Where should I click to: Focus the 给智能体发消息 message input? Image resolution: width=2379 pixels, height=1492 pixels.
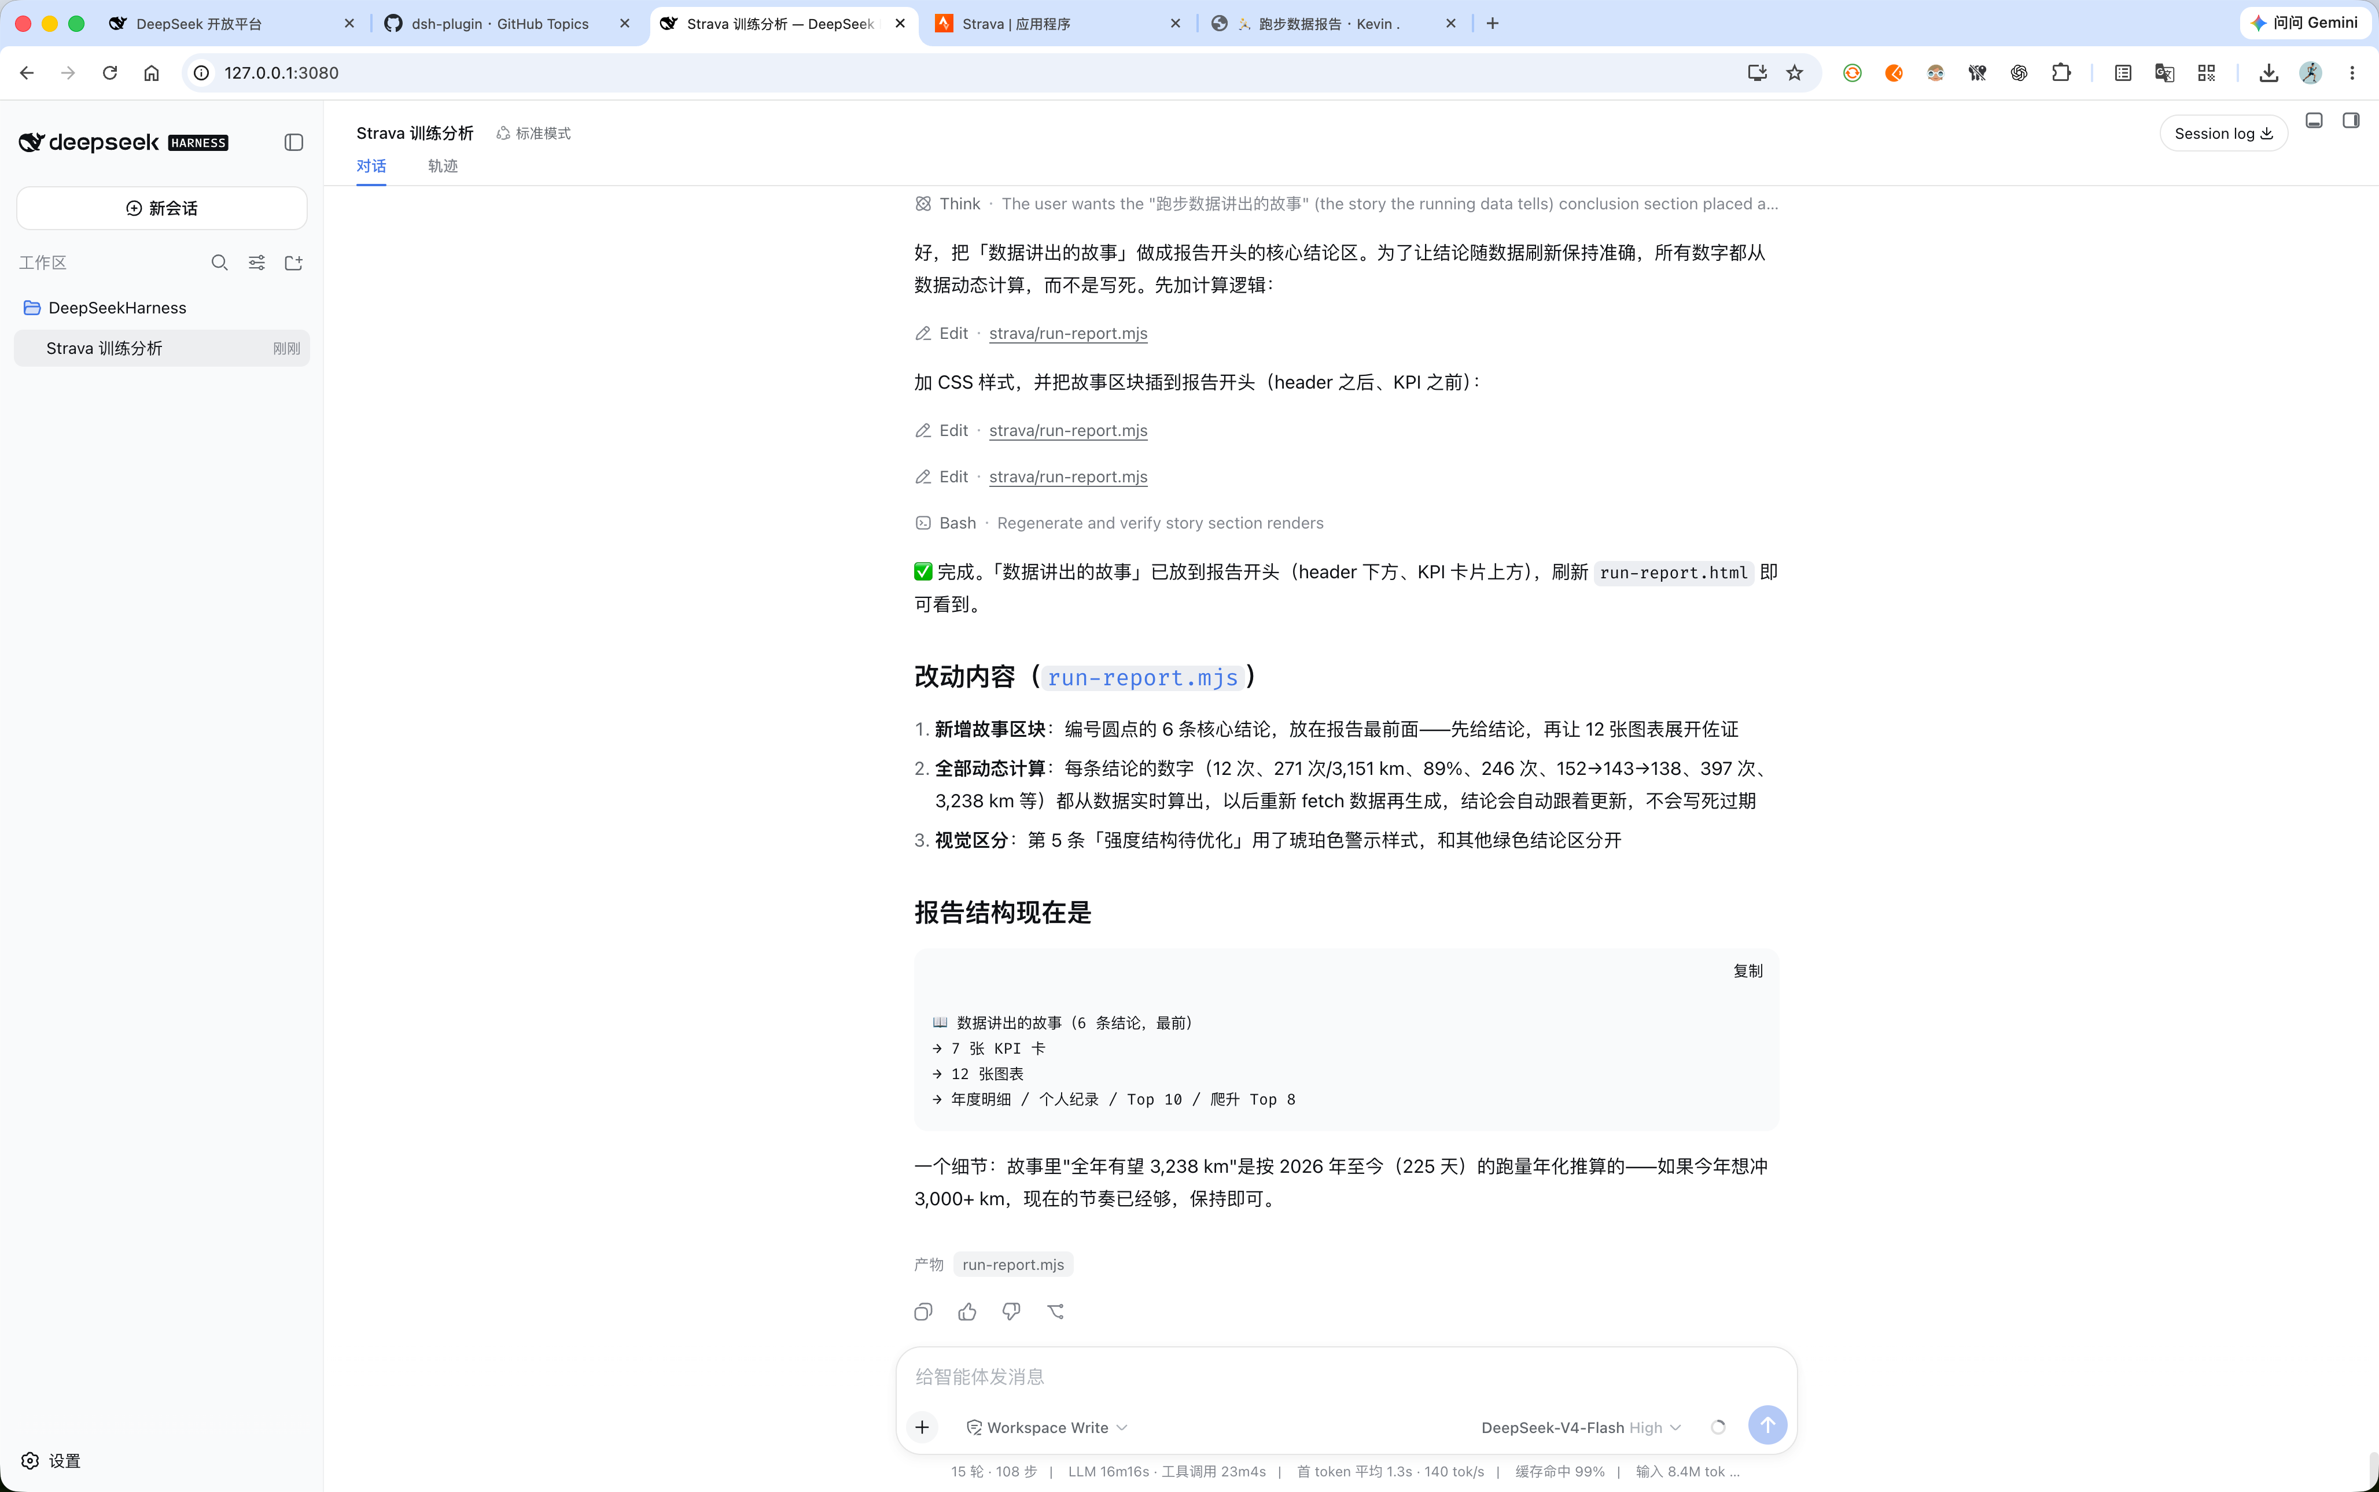[1346, 1376]
